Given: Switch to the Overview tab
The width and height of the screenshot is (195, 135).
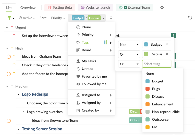Looking at the screenshot, I should coord(28,8).
